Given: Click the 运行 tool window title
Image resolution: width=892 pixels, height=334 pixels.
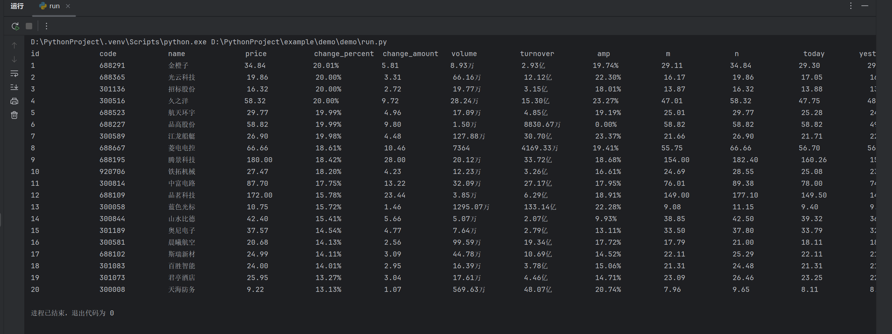Looking at the screenshot, I should tap(17, 6).
